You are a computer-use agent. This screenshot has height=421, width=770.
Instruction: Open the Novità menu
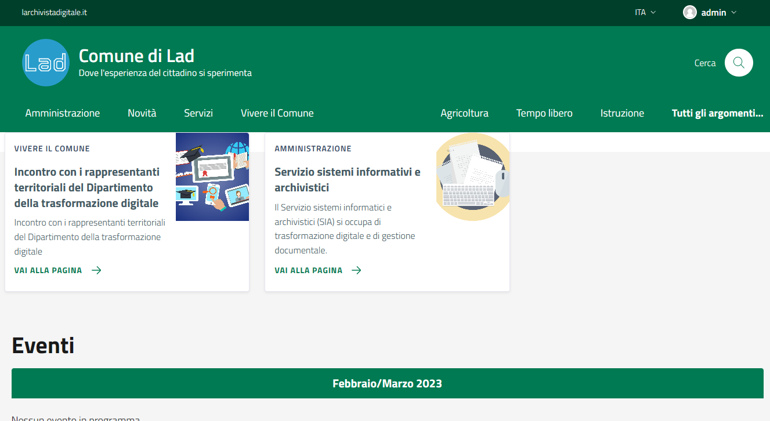tap(142, 113)
